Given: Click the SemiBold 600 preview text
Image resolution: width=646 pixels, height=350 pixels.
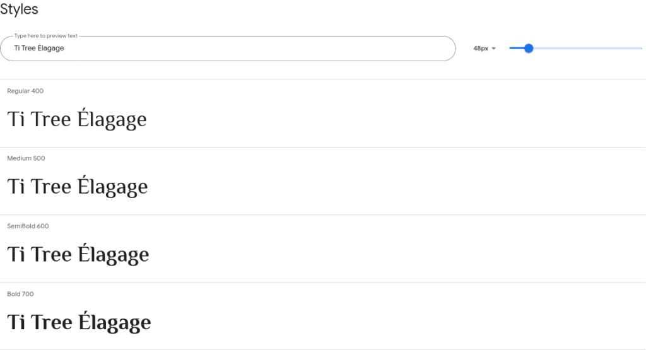Looking at the screenshot, I should coord(78,254).
